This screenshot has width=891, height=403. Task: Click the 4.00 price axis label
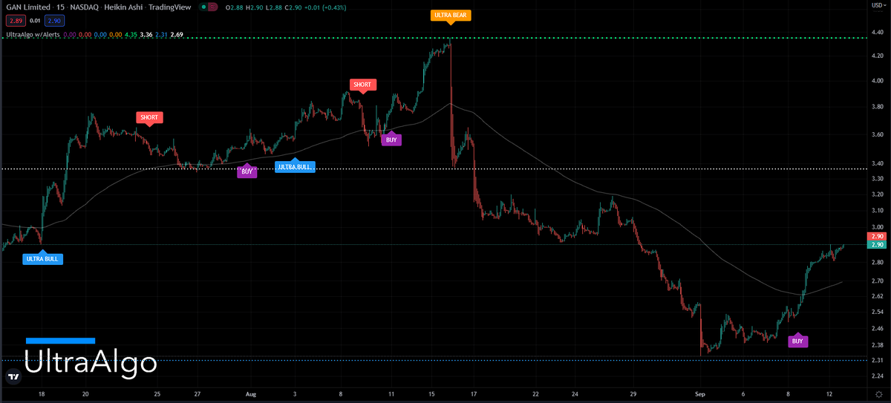(x=877, y=81)
